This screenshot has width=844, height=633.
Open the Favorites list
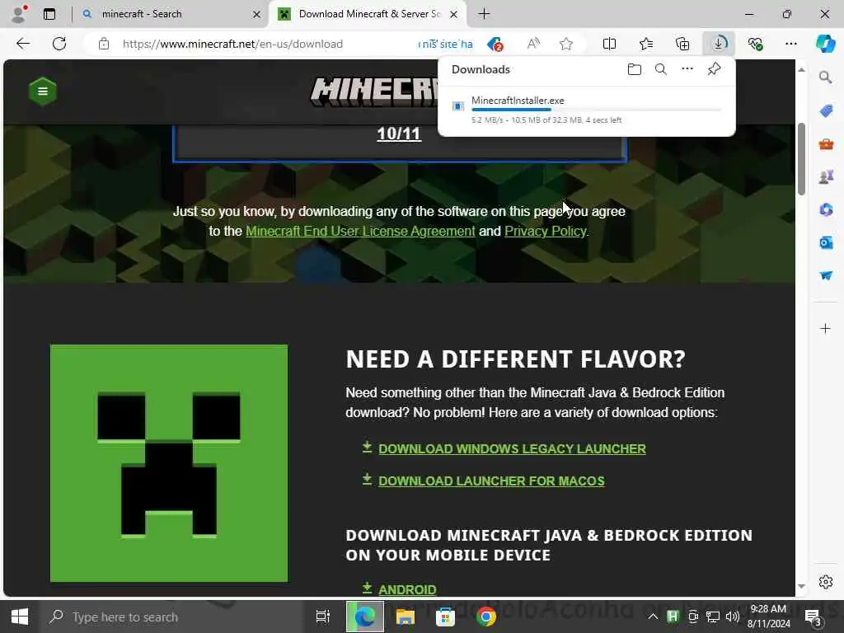point(646,44)
